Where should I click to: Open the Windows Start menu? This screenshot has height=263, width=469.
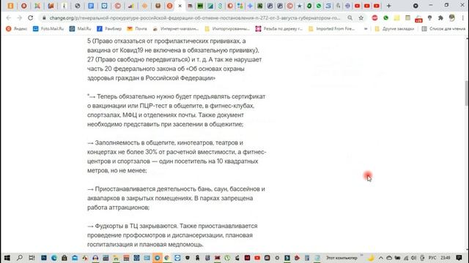coord(7,258)
